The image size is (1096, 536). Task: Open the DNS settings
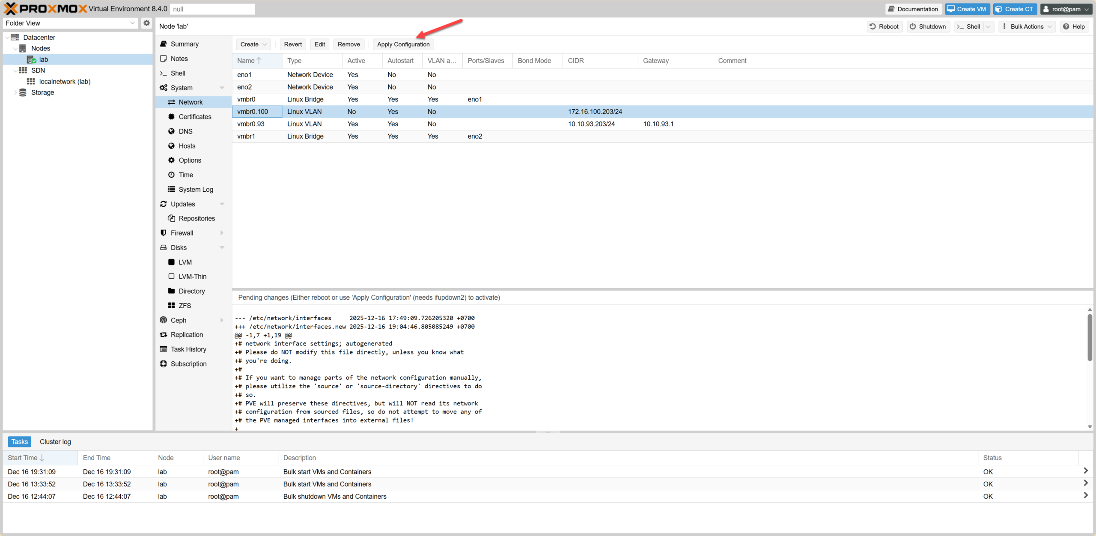(x=185, y=131)
